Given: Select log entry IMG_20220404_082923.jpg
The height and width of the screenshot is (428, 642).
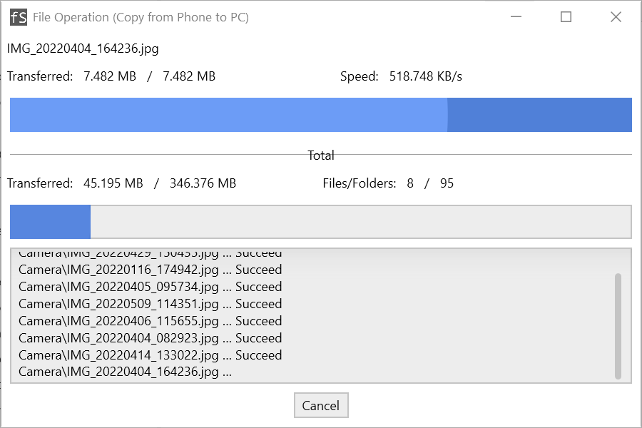Looking at the screenshot, I should (x=151, y=338).
